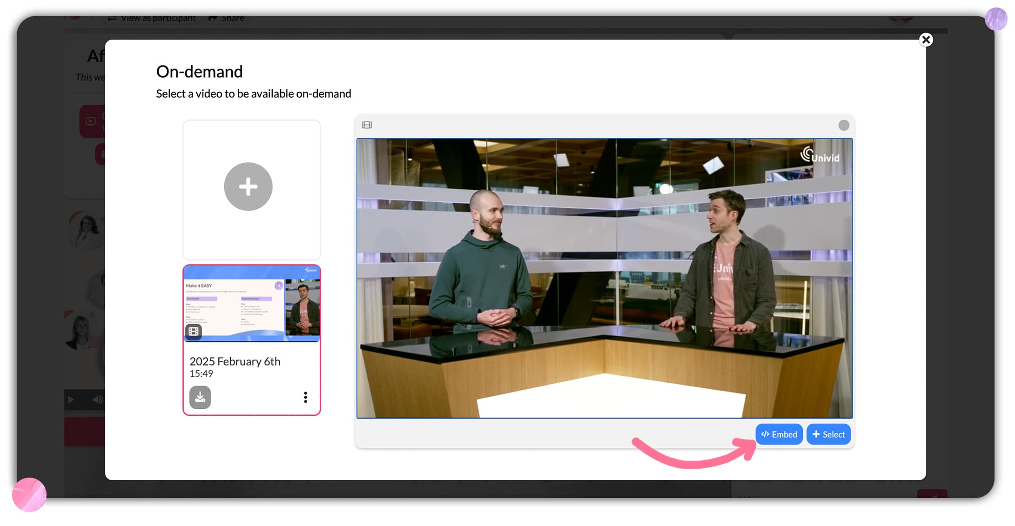Viewport: 1015px width, 526px height.
Task: Click film strip icon on recording thumbnail
Action: pos(194,331)
